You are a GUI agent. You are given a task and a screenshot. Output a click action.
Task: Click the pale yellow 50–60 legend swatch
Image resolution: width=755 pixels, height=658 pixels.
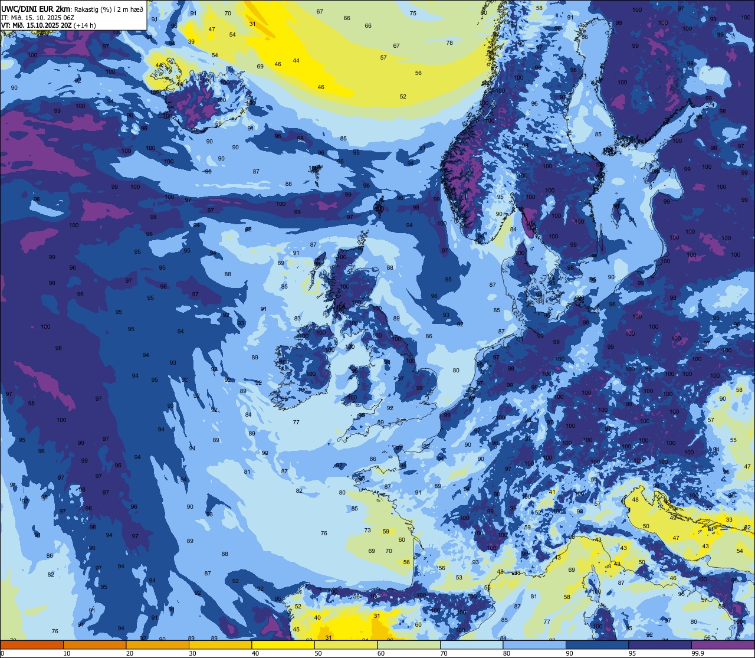(346, 644)
